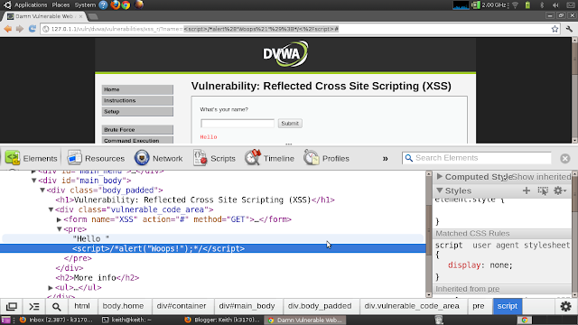Switch to Blogger Firefox window in taskbar
Screen dimensions: 578x325
[x=222, y=320]
